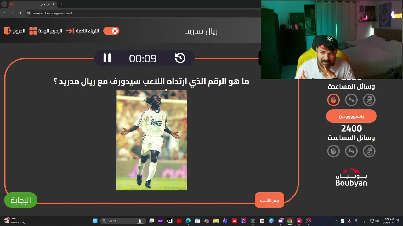Open Microsoft Teams from the taskbar
Viewport: 403px width, 226px height.
click(225, 221)
